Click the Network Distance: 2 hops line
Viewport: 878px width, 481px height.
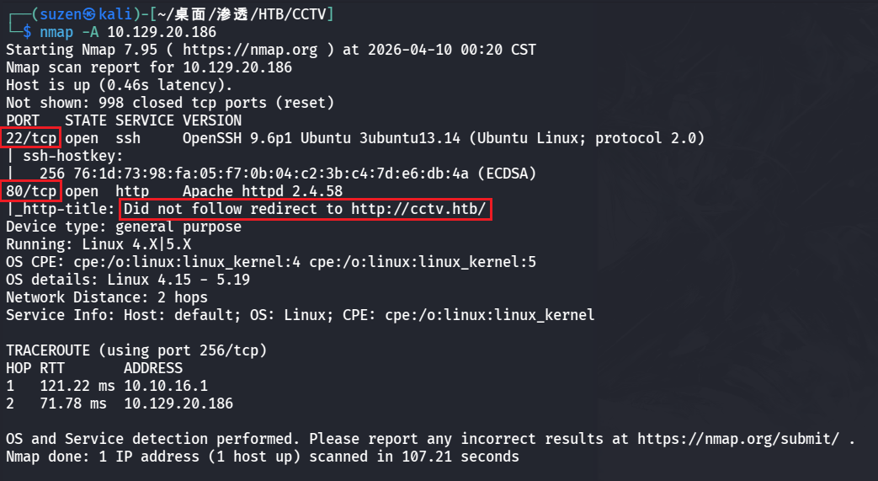pyautogui.click(x=106, y=297)
